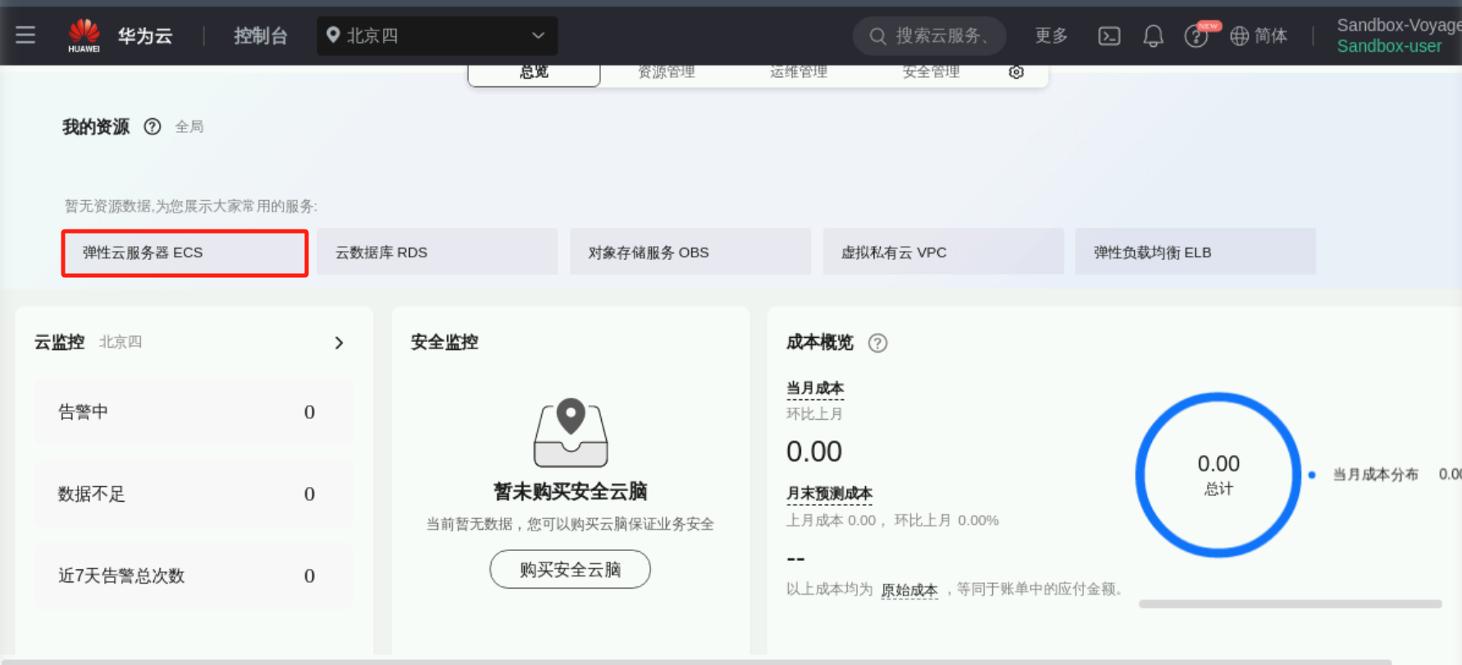Click the Huawei logo
Viewport: 1462px width, 665px height.
(84, 36)
